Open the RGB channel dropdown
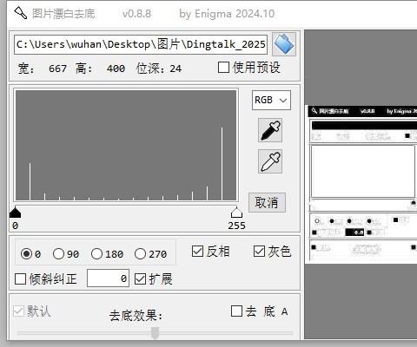The height and width of the screenshot is (347, 417). (x=271, y=101)
